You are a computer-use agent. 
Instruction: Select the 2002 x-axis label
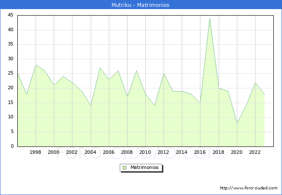[x=72, y=152]
